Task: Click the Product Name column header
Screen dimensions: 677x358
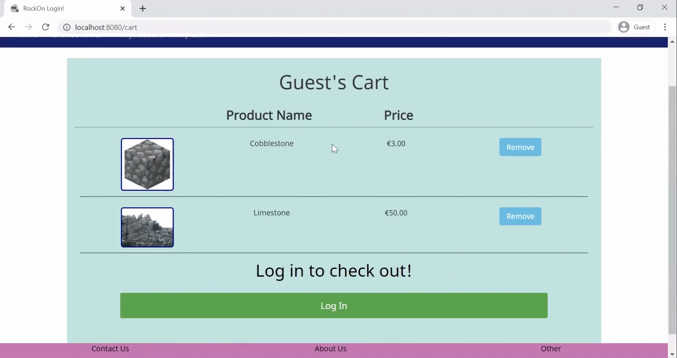Action: 269,115
